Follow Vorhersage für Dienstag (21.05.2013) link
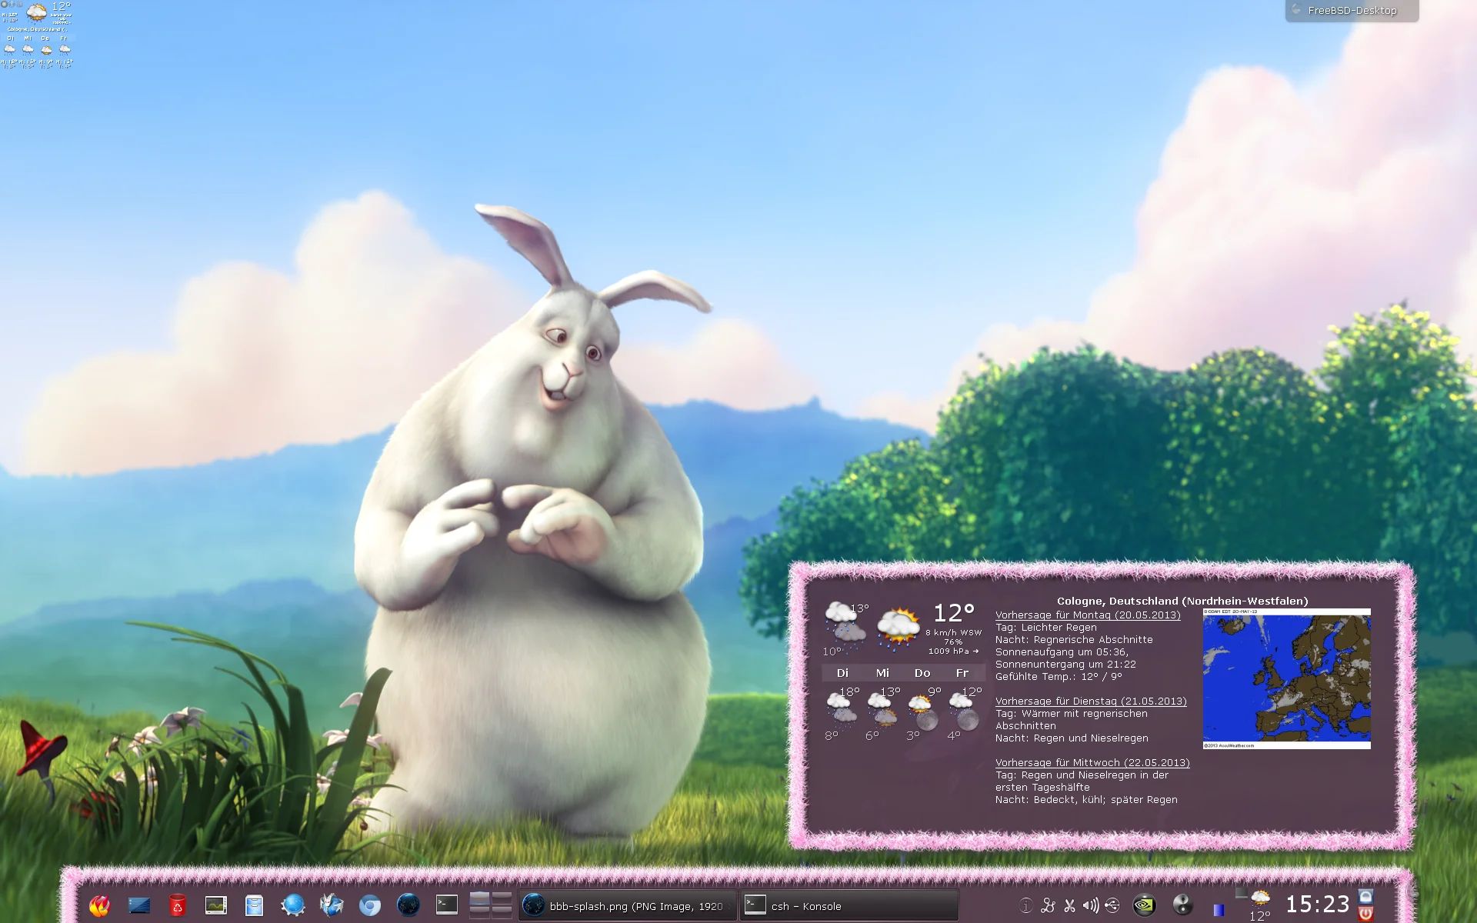1477x923 pixels. (x=1091, y=701)
